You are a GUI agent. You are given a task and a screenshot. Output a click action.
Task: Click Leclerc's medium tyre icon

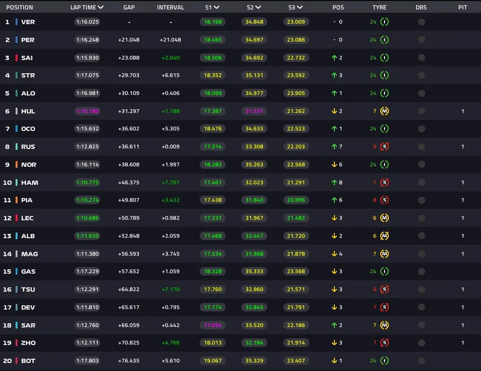point(385,218)
